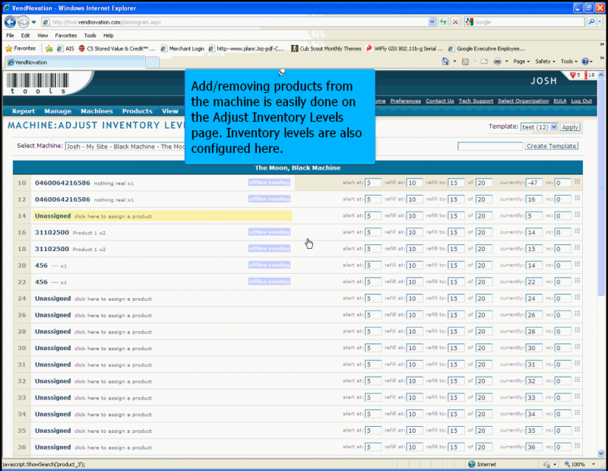Open the Safety menu dropdown
This screenshot has height=471, width=608.
point(545,62)
